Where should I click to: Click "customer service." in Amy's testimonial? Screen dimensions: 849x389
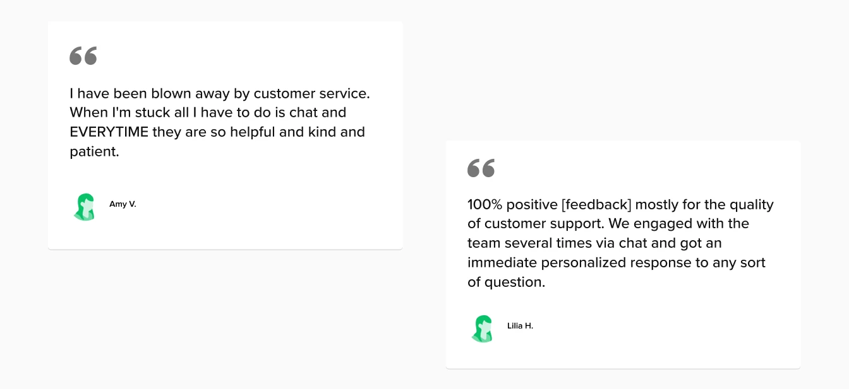[311, 93]
